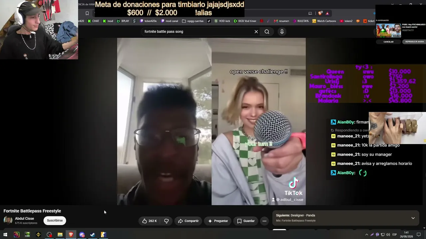Open the Brave browser taskbar icon
This screenshot has width=426, height=239.
point(71,235)
